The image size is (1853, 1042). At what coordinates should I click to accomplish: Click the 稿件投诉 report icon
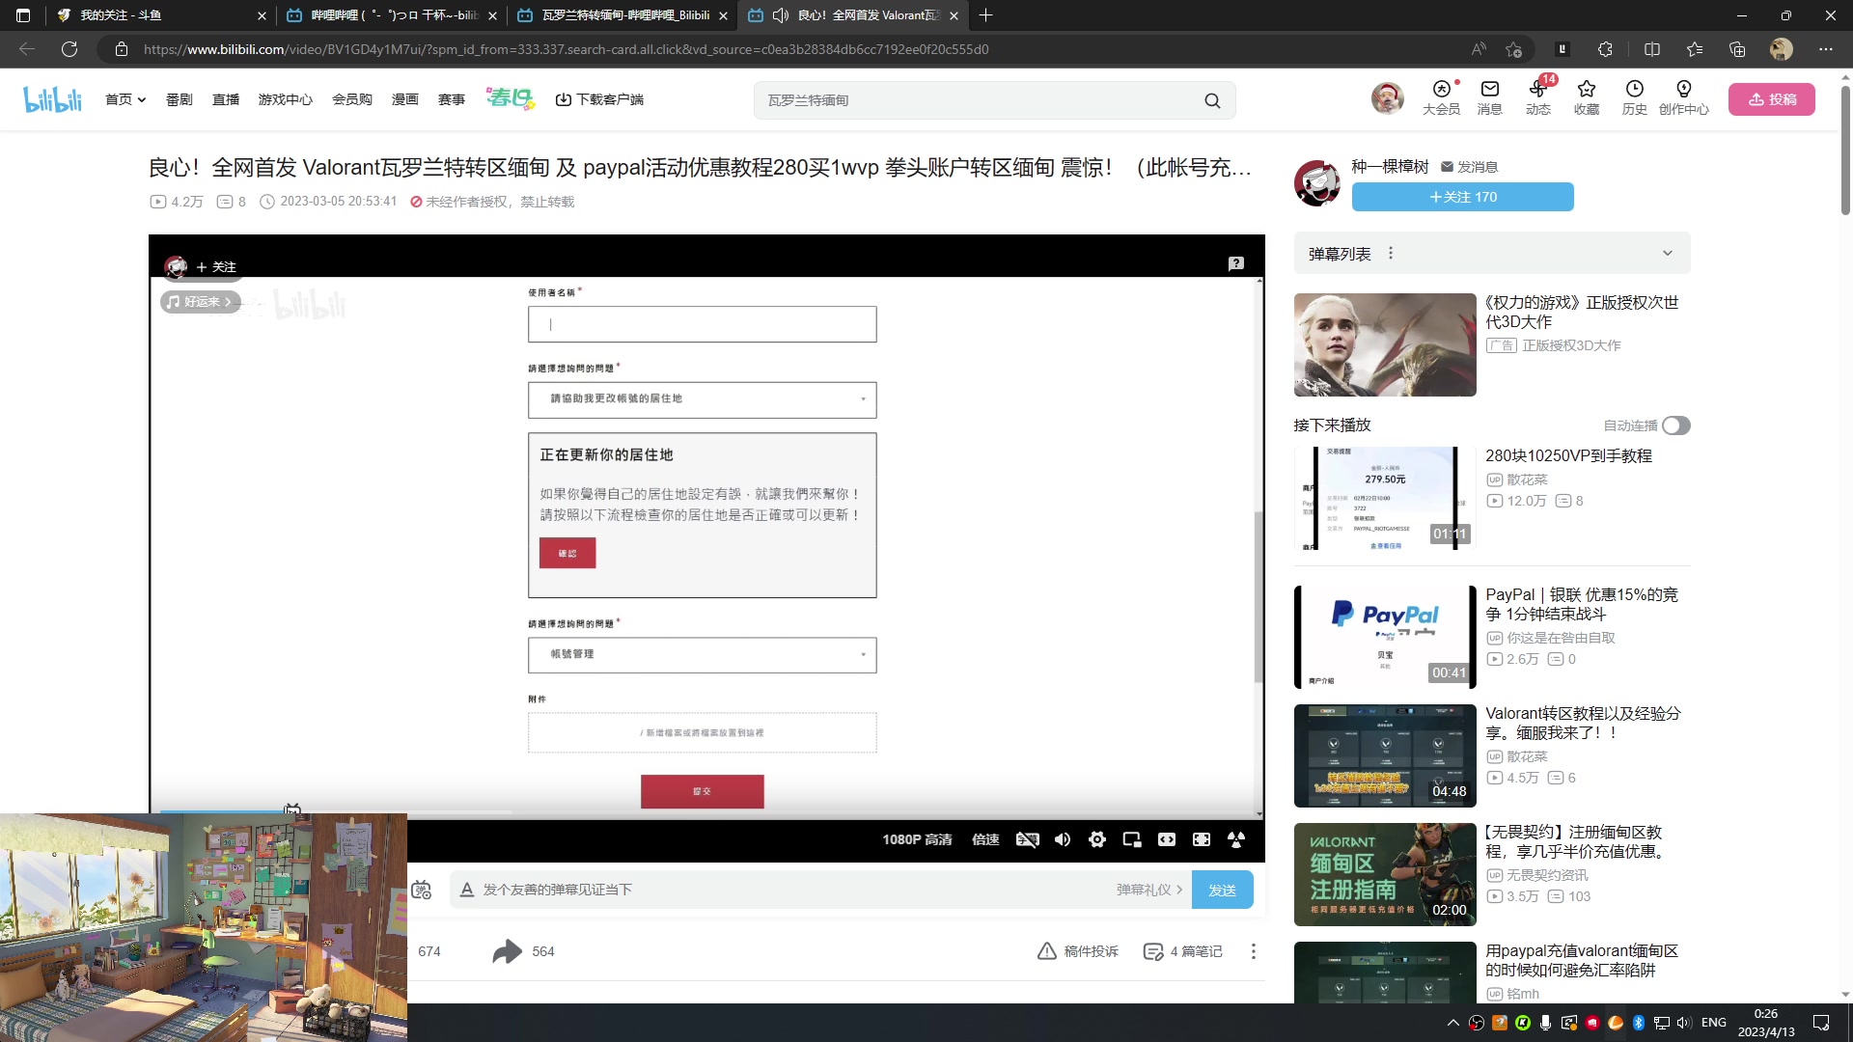(x=1077, y=951)
